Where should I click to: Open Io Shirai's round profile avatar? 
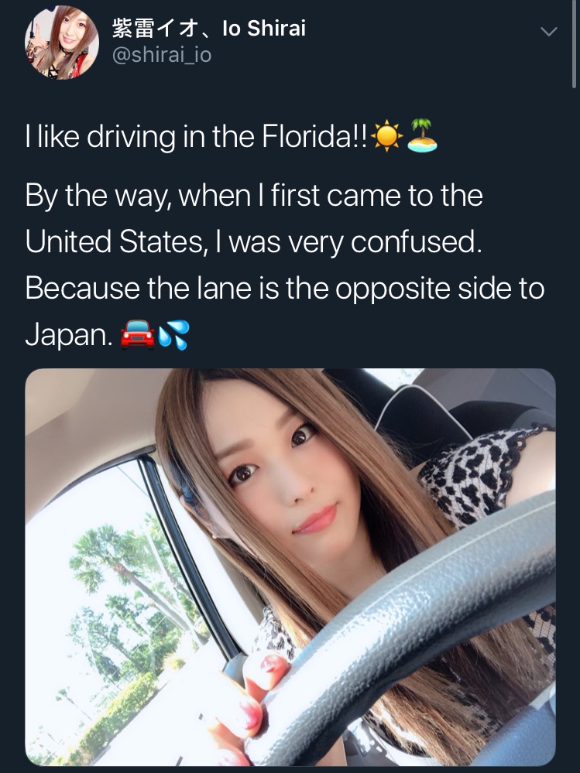click(x=62, y=43)
